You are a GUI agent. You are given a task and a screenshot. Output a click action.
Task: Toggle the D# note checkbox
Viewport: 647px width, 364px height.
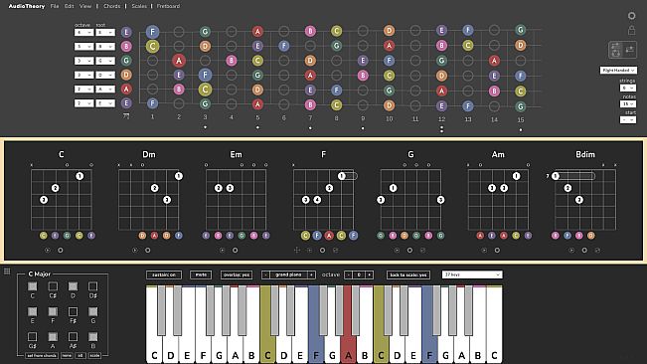92,286
